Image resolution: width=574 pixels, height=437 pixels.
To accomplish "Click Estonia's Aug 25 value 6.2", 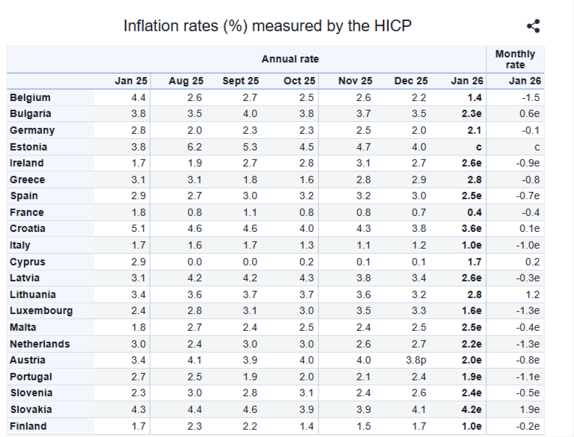I will (x=195, y=147).
